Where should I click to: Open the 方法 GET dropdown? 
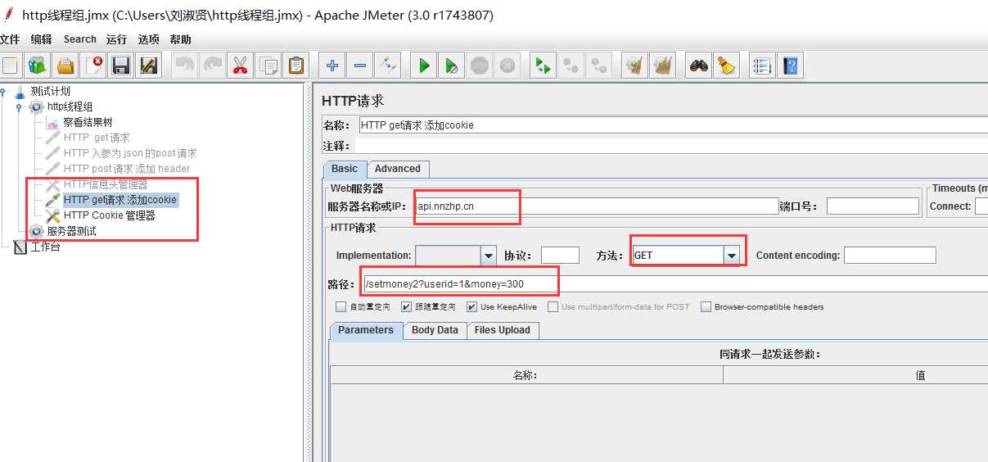tap(731, 256)
